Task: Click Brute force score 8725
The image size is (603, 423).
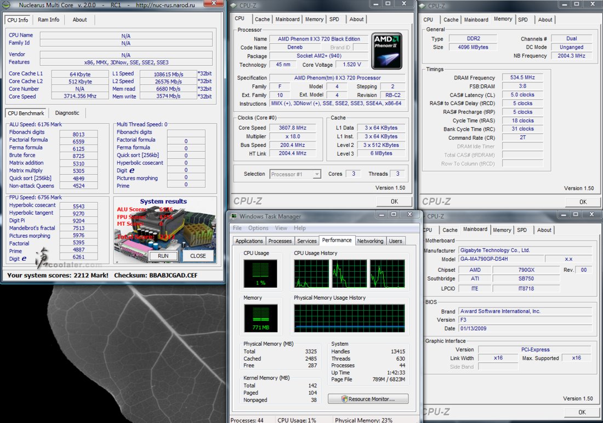Action: 78,156
